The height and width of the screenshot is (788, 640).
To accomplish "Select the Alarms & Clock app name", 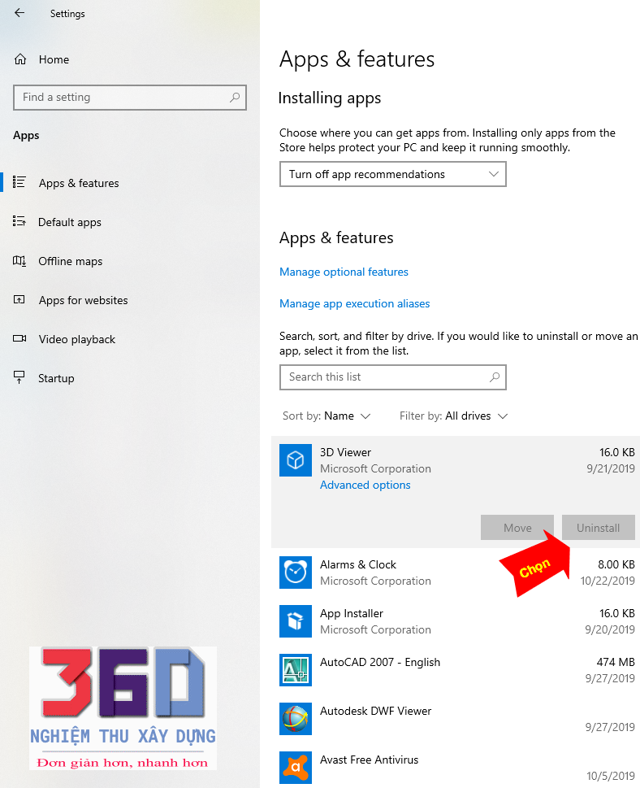I will (358, 565).
